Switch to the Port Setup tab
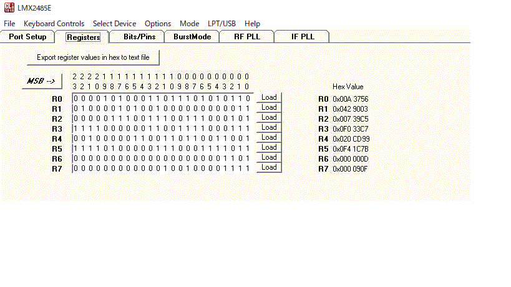Image resolution: width=511 pixels, height=287 pixels. [x=27, y=37]
